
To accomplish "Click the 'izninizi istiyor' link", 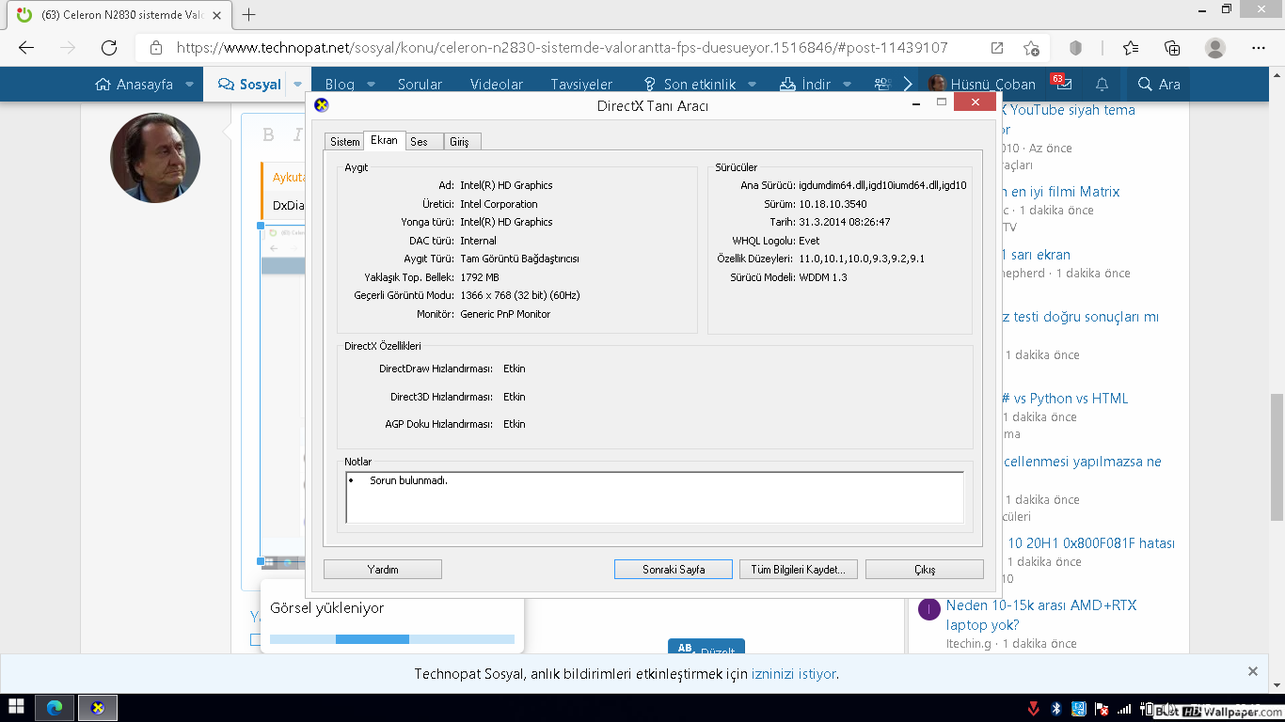I will pos(793,673).
